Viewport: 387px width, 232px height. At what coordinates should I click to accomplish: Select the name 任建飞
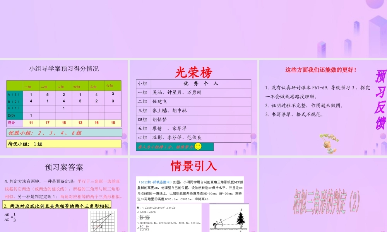tap(159, 101)
